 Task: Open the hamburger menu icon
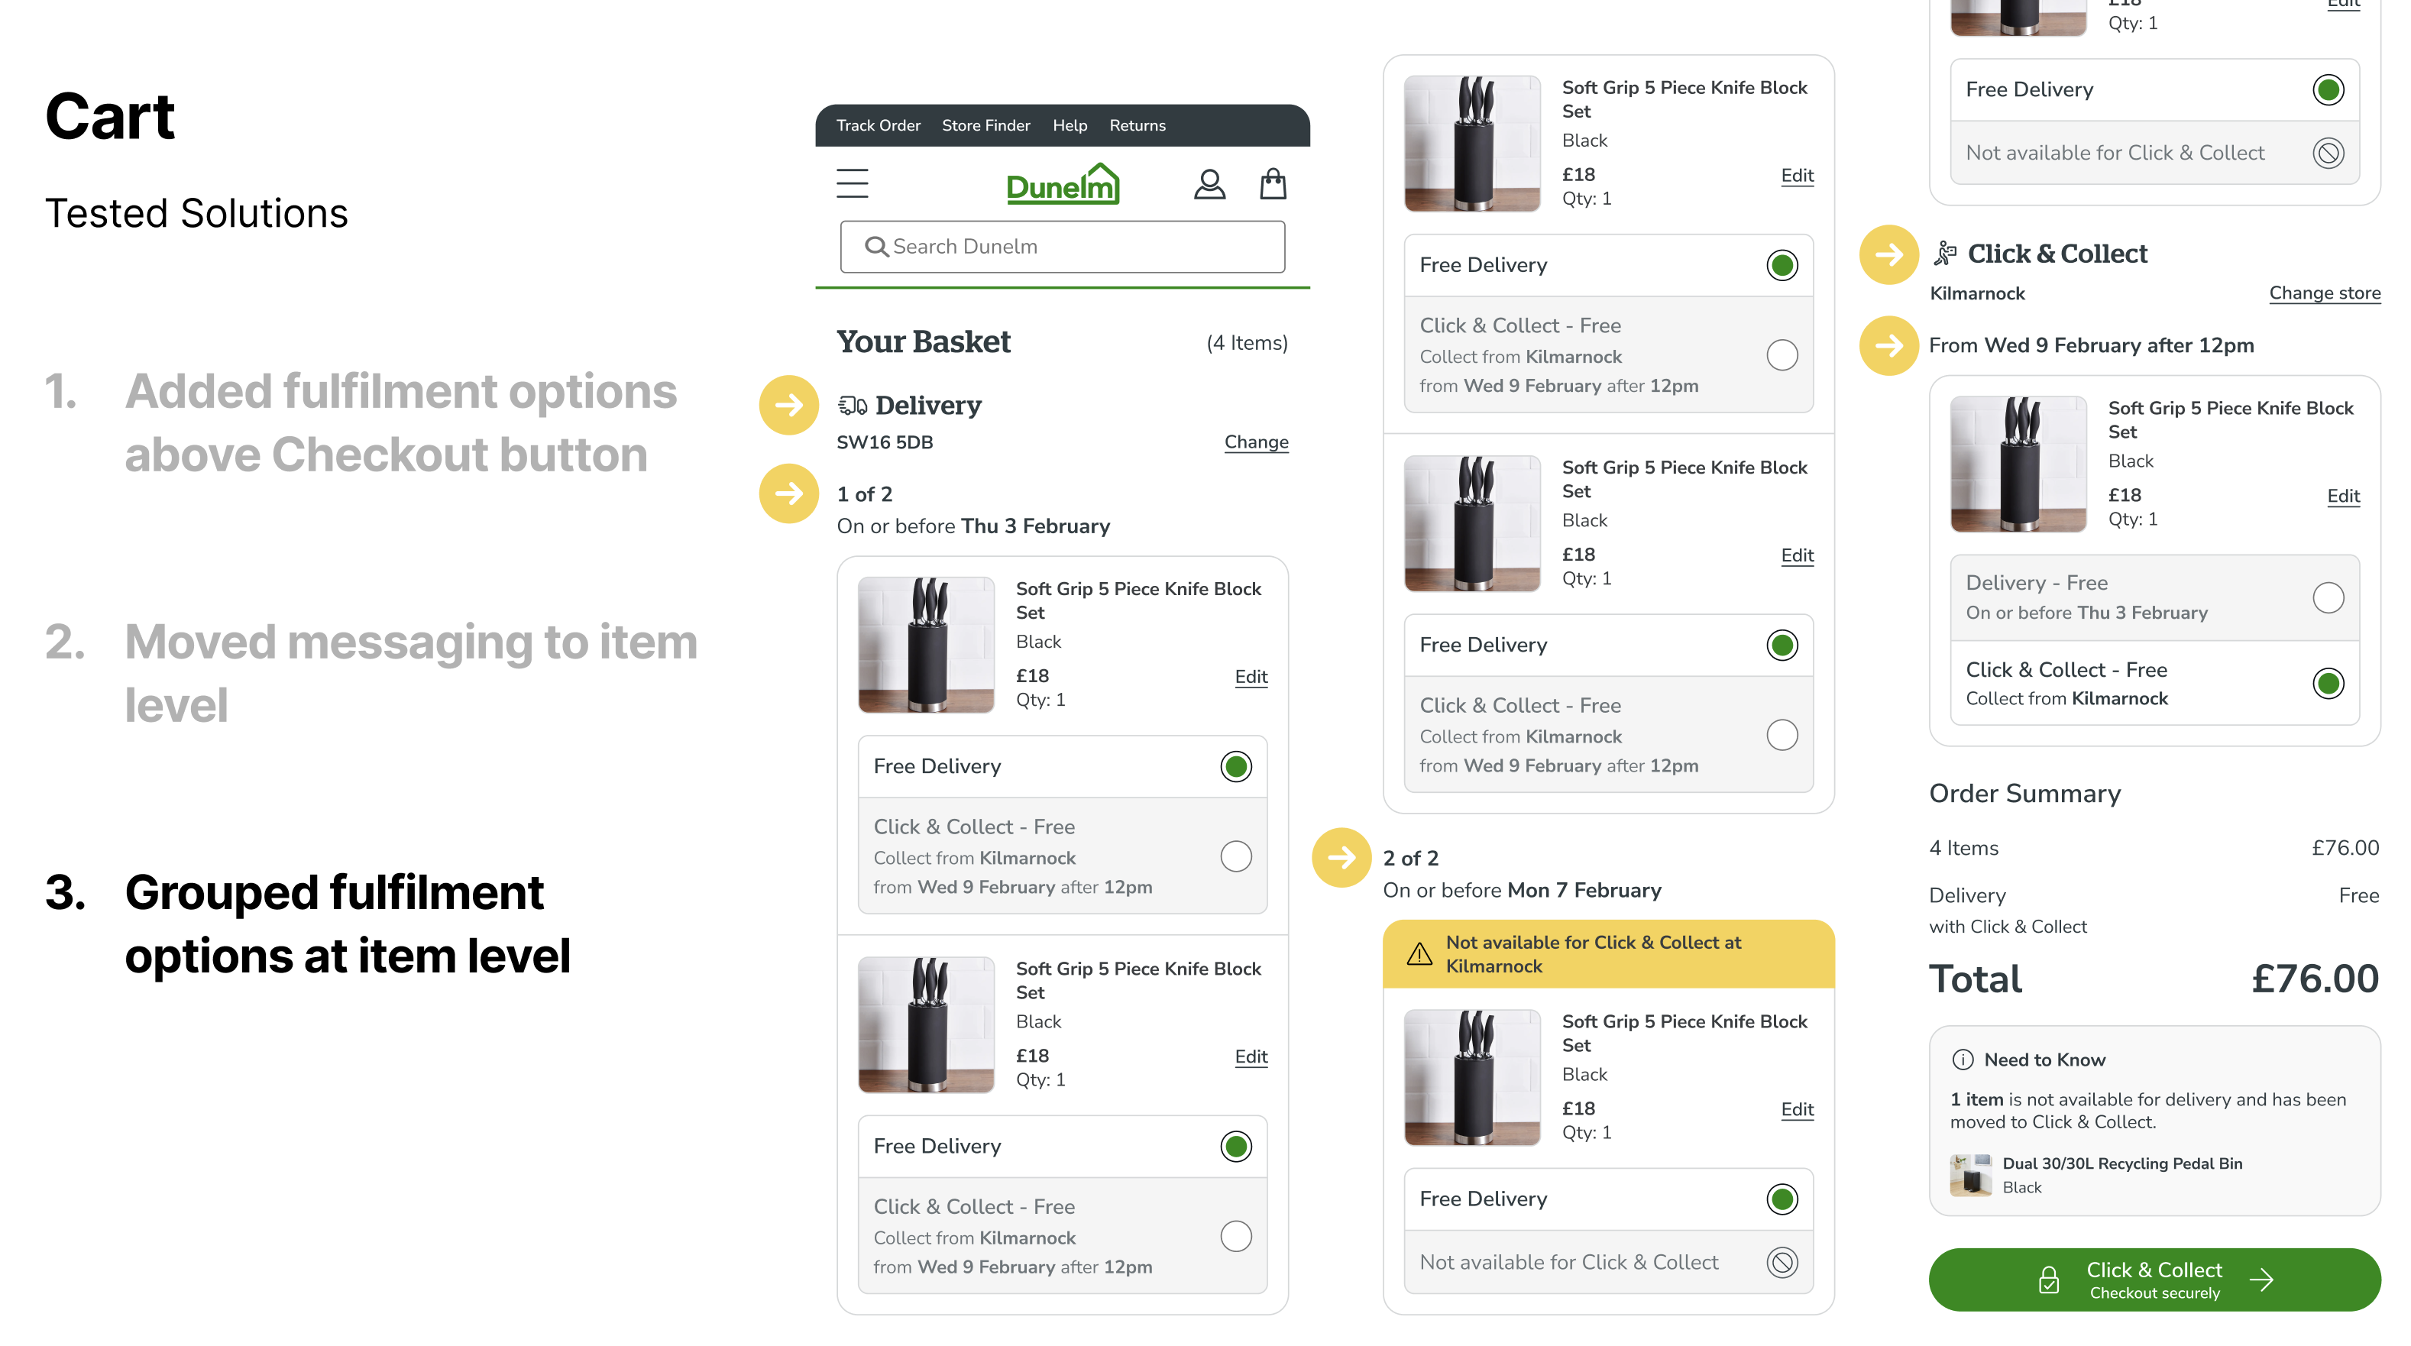852,183
